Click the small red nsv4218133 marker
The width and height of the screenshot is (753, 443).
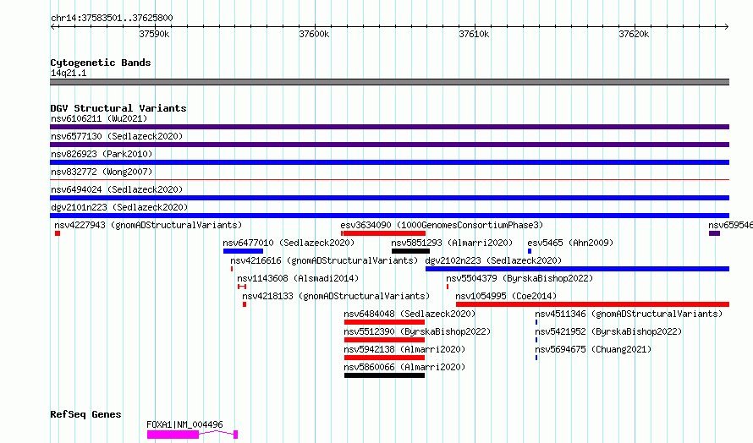pos(245,304)
